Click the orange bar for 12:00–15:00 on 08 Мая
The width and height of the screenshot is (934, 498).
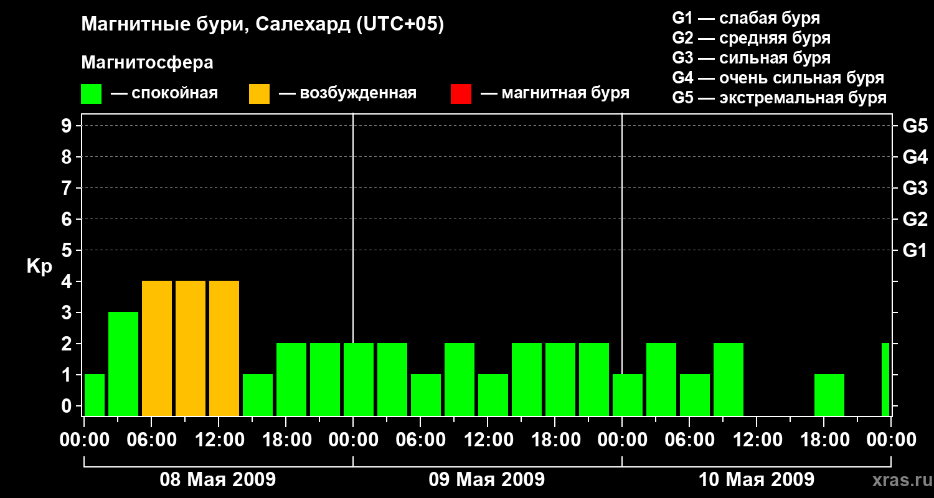tap(224, 348)
